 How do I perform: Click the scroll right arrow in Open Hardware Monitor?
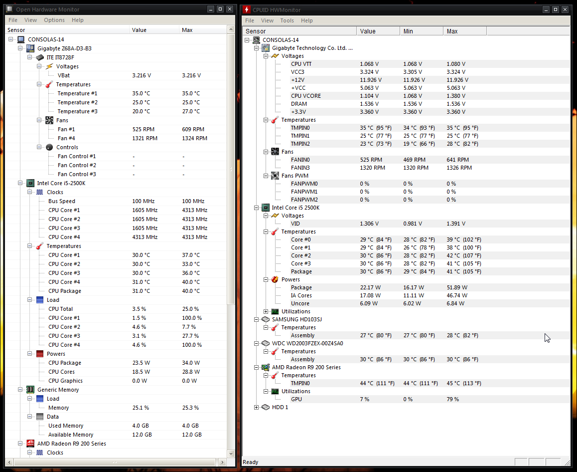coord(222,462)
